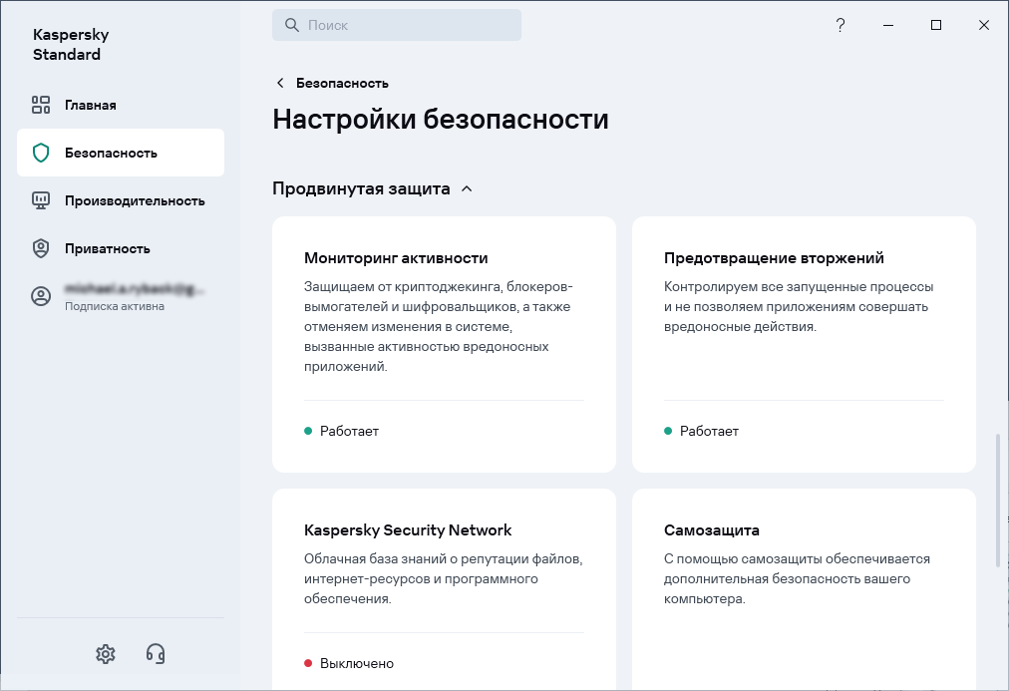Click the Приватность sidebar icon

click(41, 248)
